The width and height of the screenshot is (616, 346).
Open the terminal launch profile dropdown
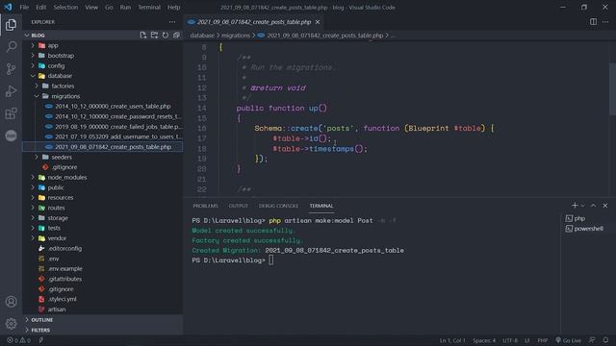[582, 206]
